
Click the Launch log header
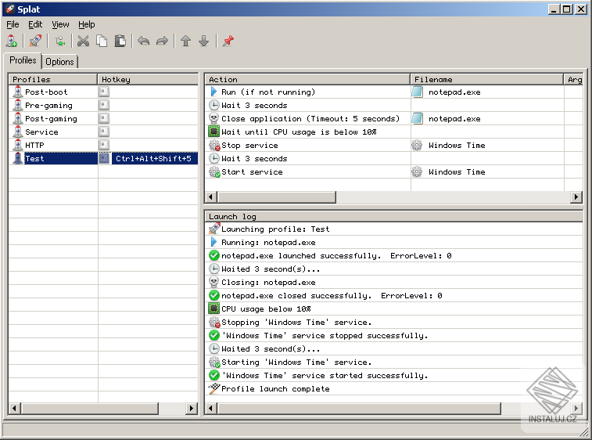tap(394, 216)
